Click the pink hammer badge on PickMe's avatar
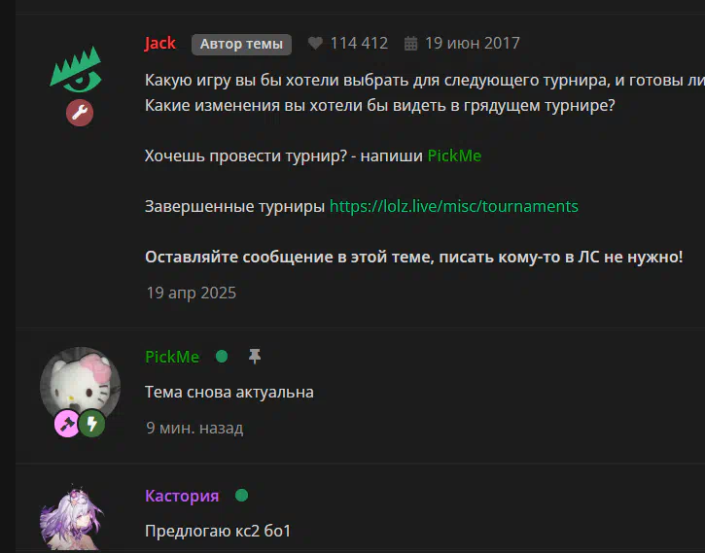 point(67,424)
